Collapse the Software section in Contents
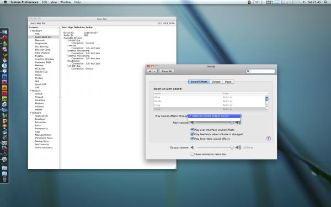This screenshot has width=331, height=207. (30, 113)
